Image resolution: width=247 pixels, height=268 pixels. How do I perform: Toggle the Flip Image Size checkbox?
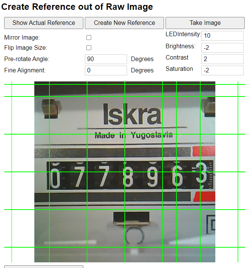(x=89, y=48)
